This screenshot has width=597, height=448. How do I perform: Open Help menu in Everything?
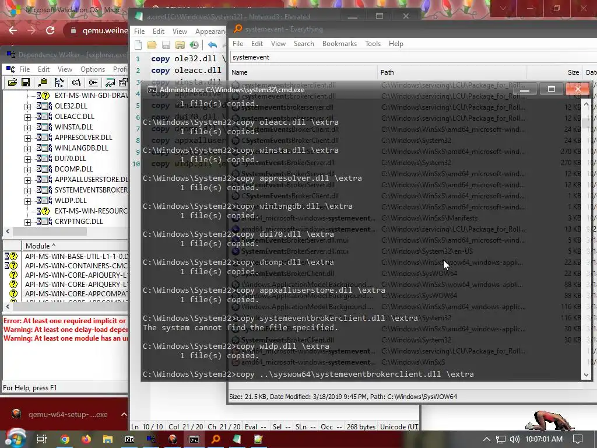pos(396,43)
